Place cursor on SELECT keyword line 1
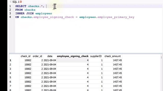163x91 pixels. pos(21,6)
